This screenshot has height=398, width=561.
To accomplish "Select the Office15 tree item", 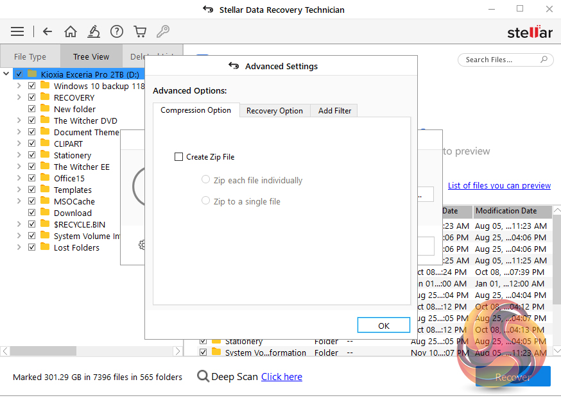I will pyautogui.click(x=69, y=178).
